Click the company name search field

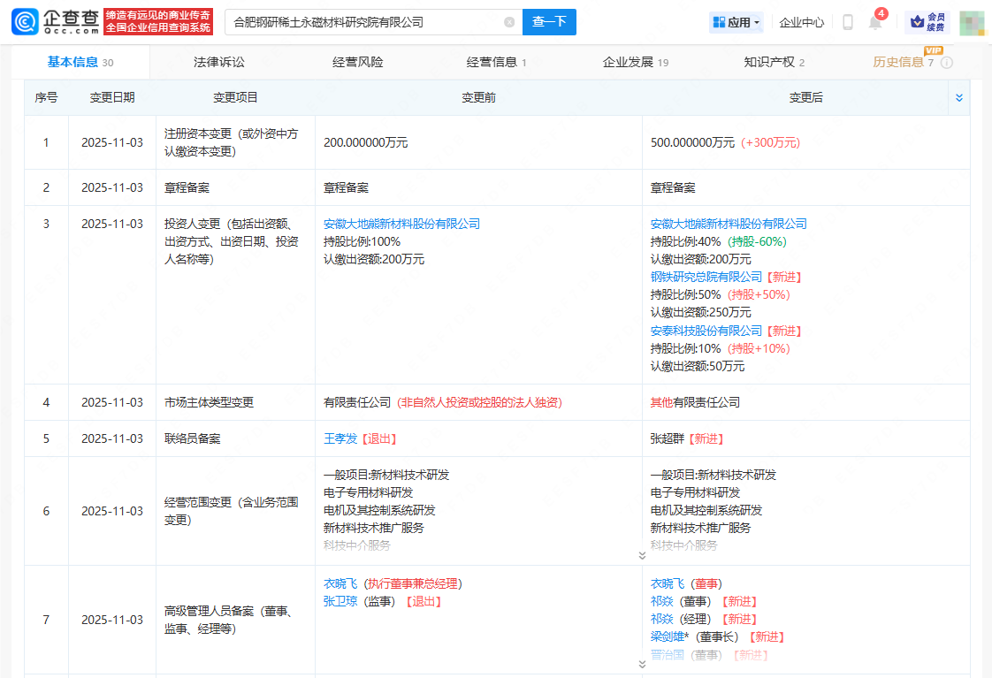coord(362,22)
